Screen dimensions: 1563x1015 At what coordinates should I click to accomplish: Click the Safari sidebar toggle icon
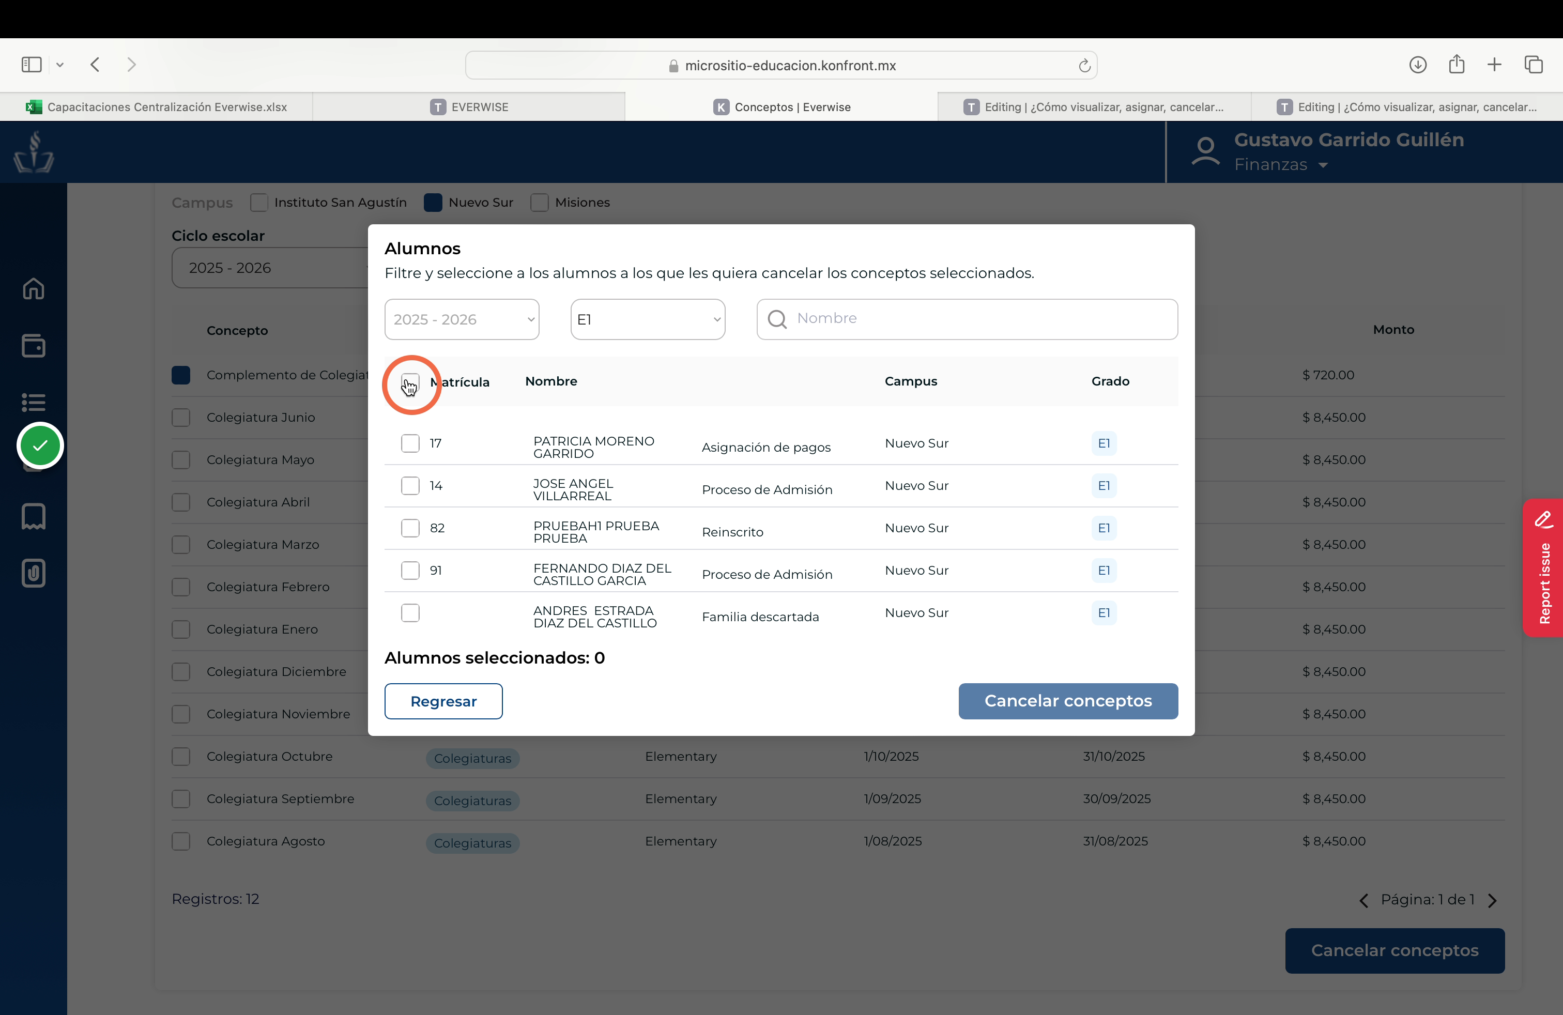pyautogui.click(x=32, y=64)
